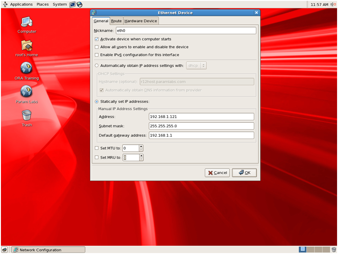338x254 pixels.
Task: Click the trash applet in bottom panel
Action: click(x=334, y=250)
